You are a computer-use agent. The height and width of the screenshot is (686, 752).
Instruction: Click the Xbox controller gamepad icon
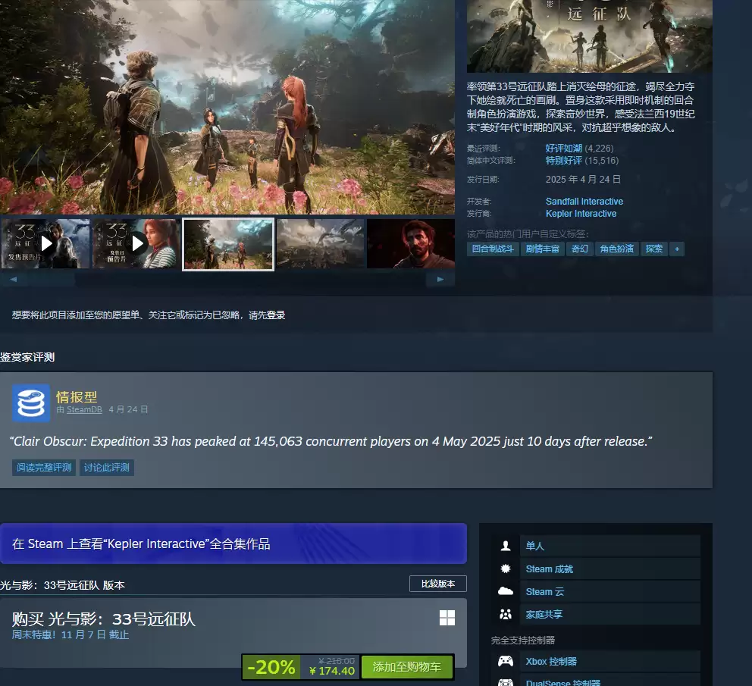click(x=506, y=661)
